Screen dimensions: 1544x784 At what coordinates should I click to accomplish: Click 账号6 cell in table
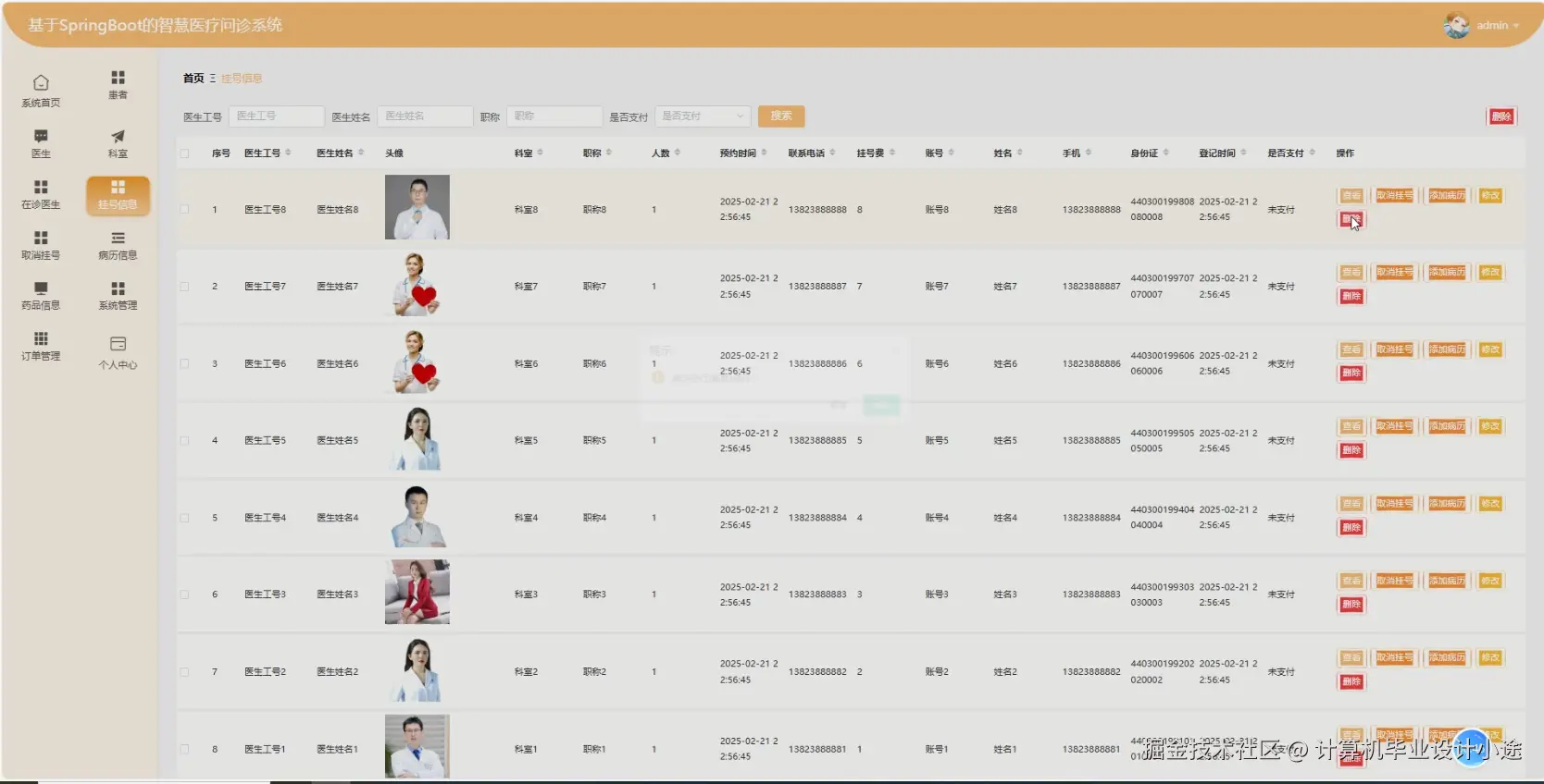tap(937, 364)
